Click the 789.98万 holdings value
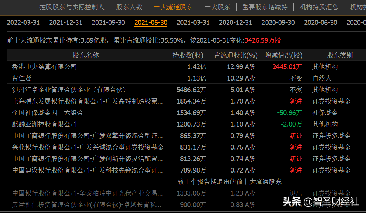This screenshot has height=213, width=366. point(193,170)
